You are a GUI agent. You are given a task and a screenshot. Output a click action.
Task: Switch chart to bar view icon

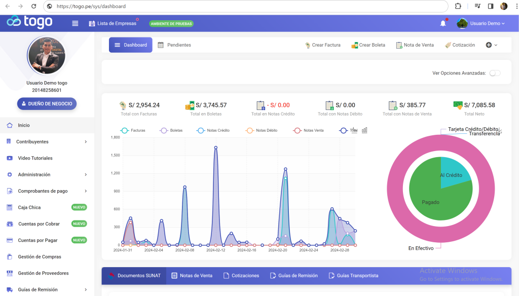364,130
